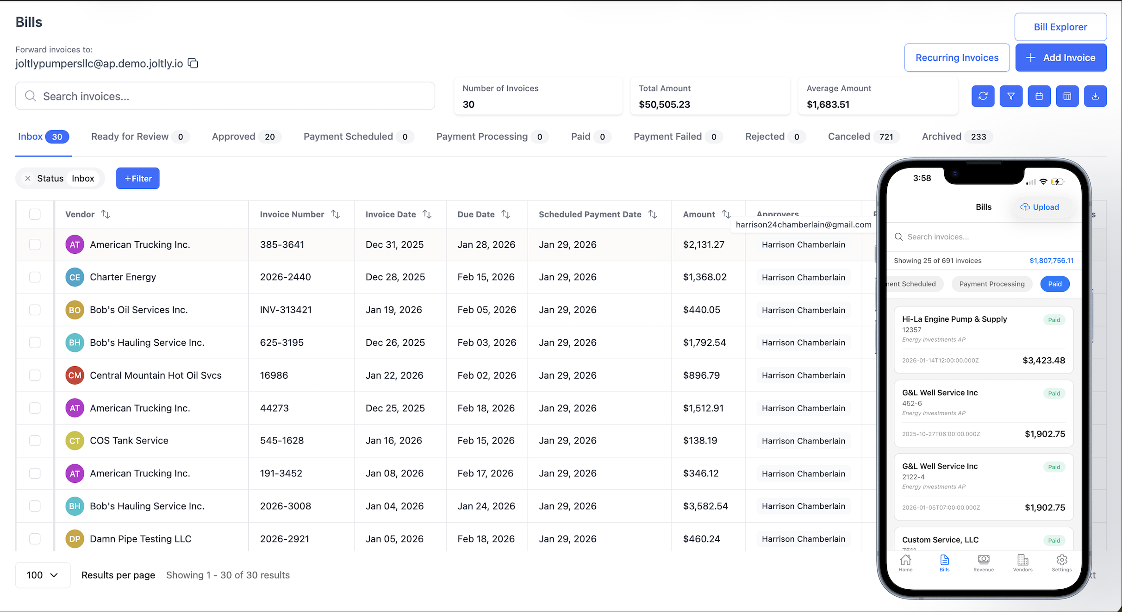Open the 100 results per page dropdown
This screenshot has width=1122, height=612.
coord(43,575)
